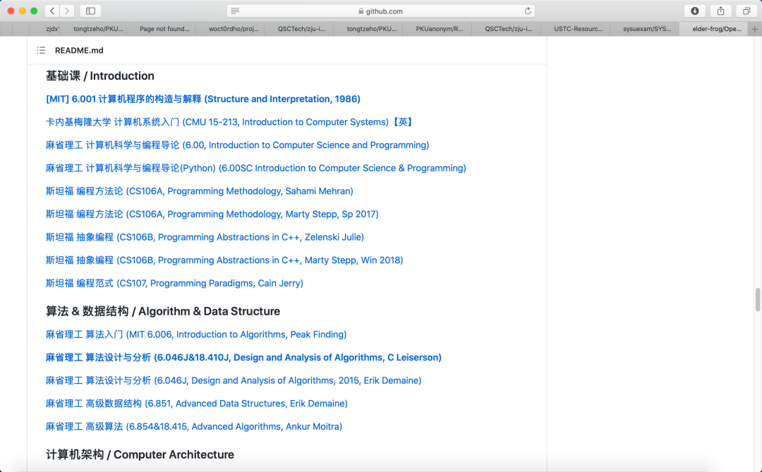
Task: Click the Safari back navigation arrow
Action: [52, 11]
